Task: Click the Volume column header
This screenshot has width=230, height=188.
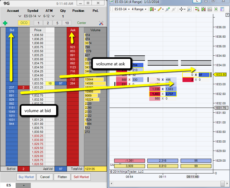Action: pyautogui.click(x=95, y=30)
